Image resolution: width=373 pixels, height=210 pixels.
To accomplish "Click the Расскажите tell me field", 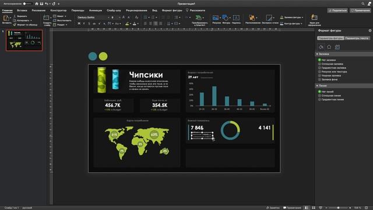I will 195,10.
